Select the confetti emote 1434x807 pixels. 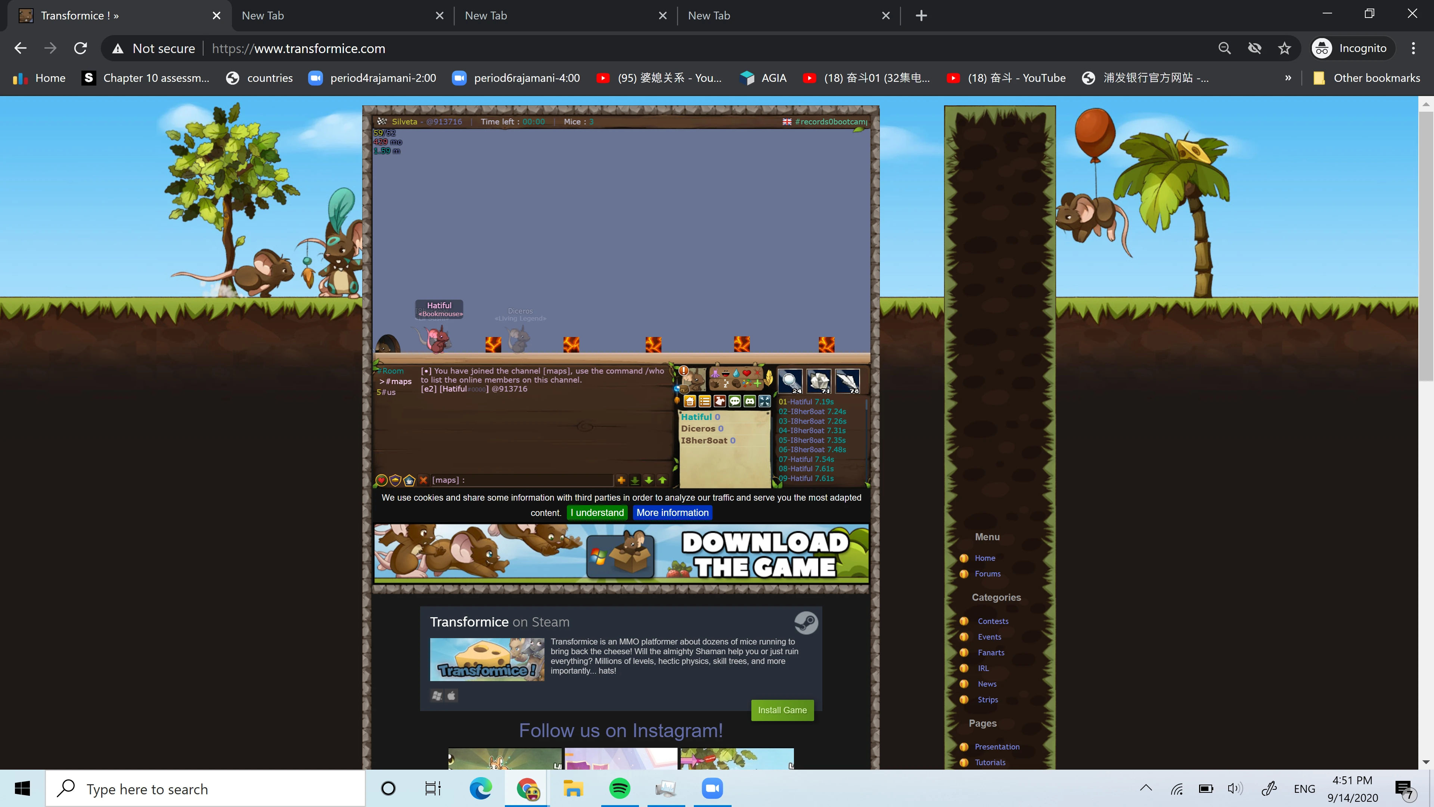click(747, 384)
